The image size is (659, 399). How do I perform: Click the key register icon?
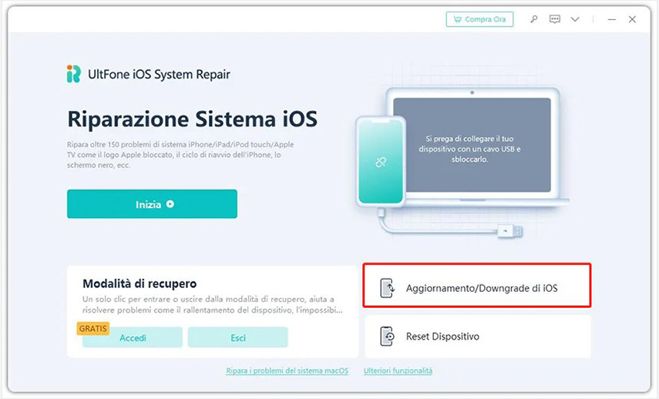(x=534, y=19)
